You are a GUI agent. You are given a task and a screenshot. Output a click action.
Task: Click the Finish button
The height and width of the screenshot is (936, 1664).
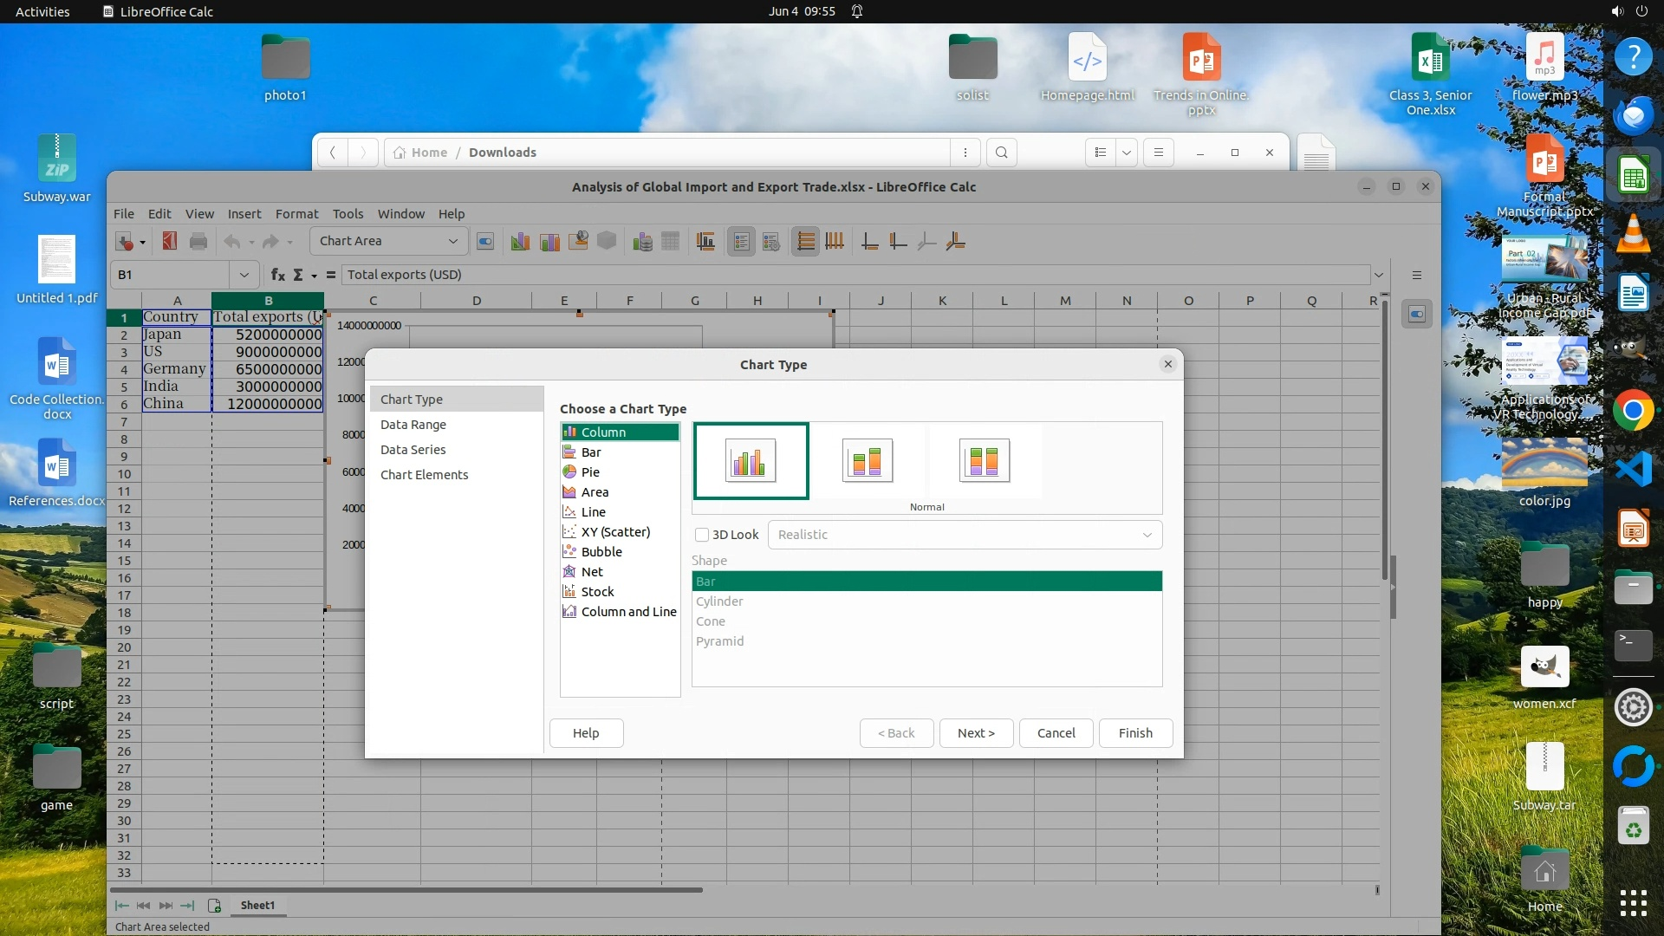click(x=1134, y=733)
